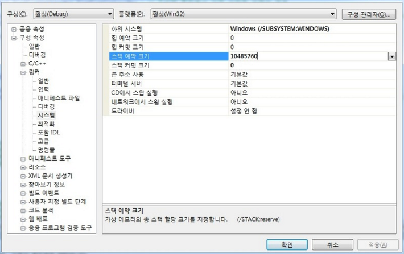The width and height of the screenshot is (404, 254).
Task: Click the 스택 커밋 크기 value 0
Action: click(x=232, y=65)
